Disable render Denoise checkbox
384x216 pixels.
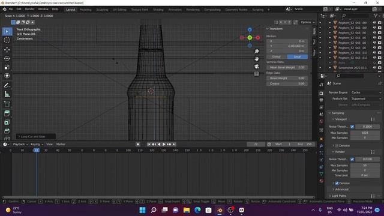[337, 183]
